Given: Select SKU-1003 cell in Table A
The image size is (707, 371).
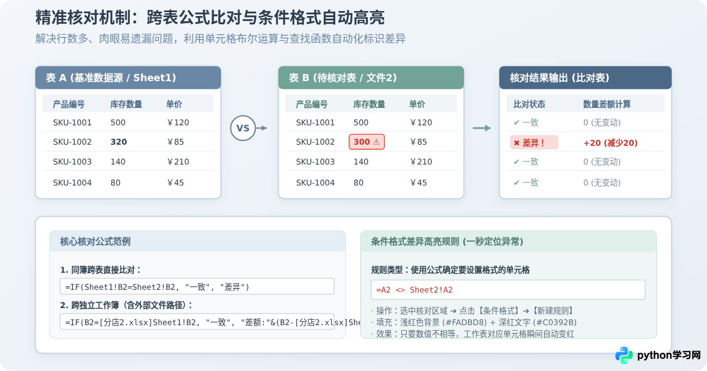Looking at the screenshot, I should click(x=72, y=162).
